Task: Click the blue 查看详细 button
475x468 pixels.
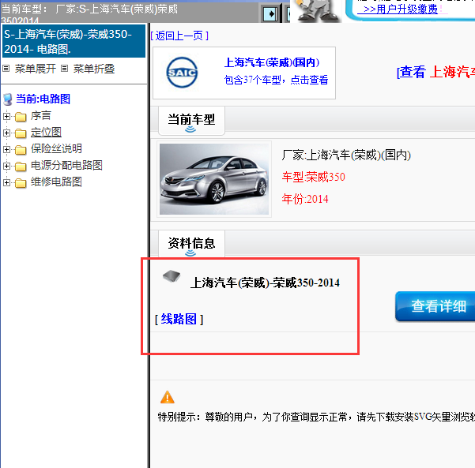Action: tap(435, 306)
